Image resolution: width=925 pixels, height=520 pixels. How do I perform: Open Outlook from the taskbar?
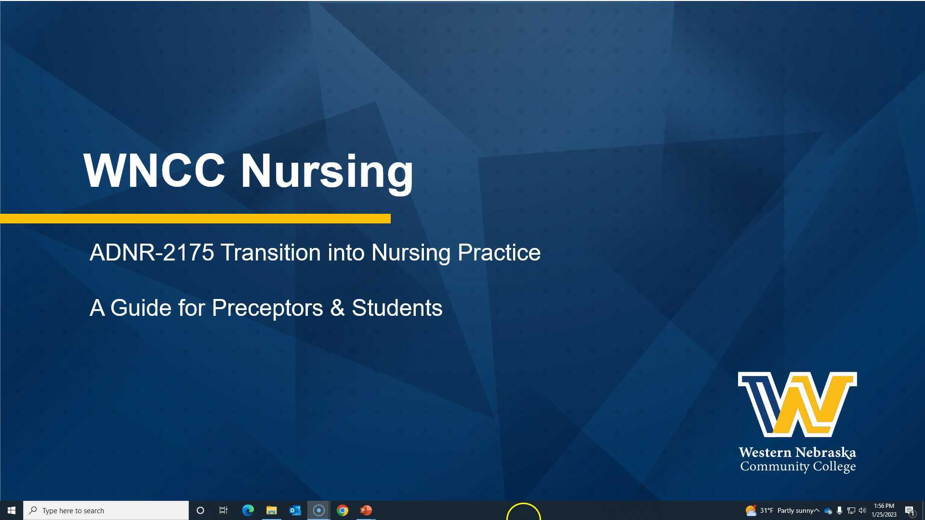click(295, 510)
